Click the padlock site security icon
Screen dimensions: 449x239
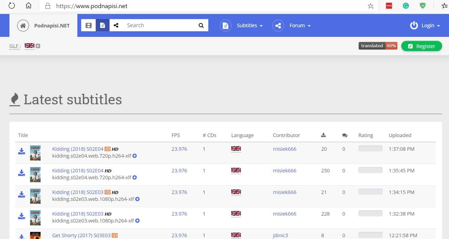tap(48, 6)
